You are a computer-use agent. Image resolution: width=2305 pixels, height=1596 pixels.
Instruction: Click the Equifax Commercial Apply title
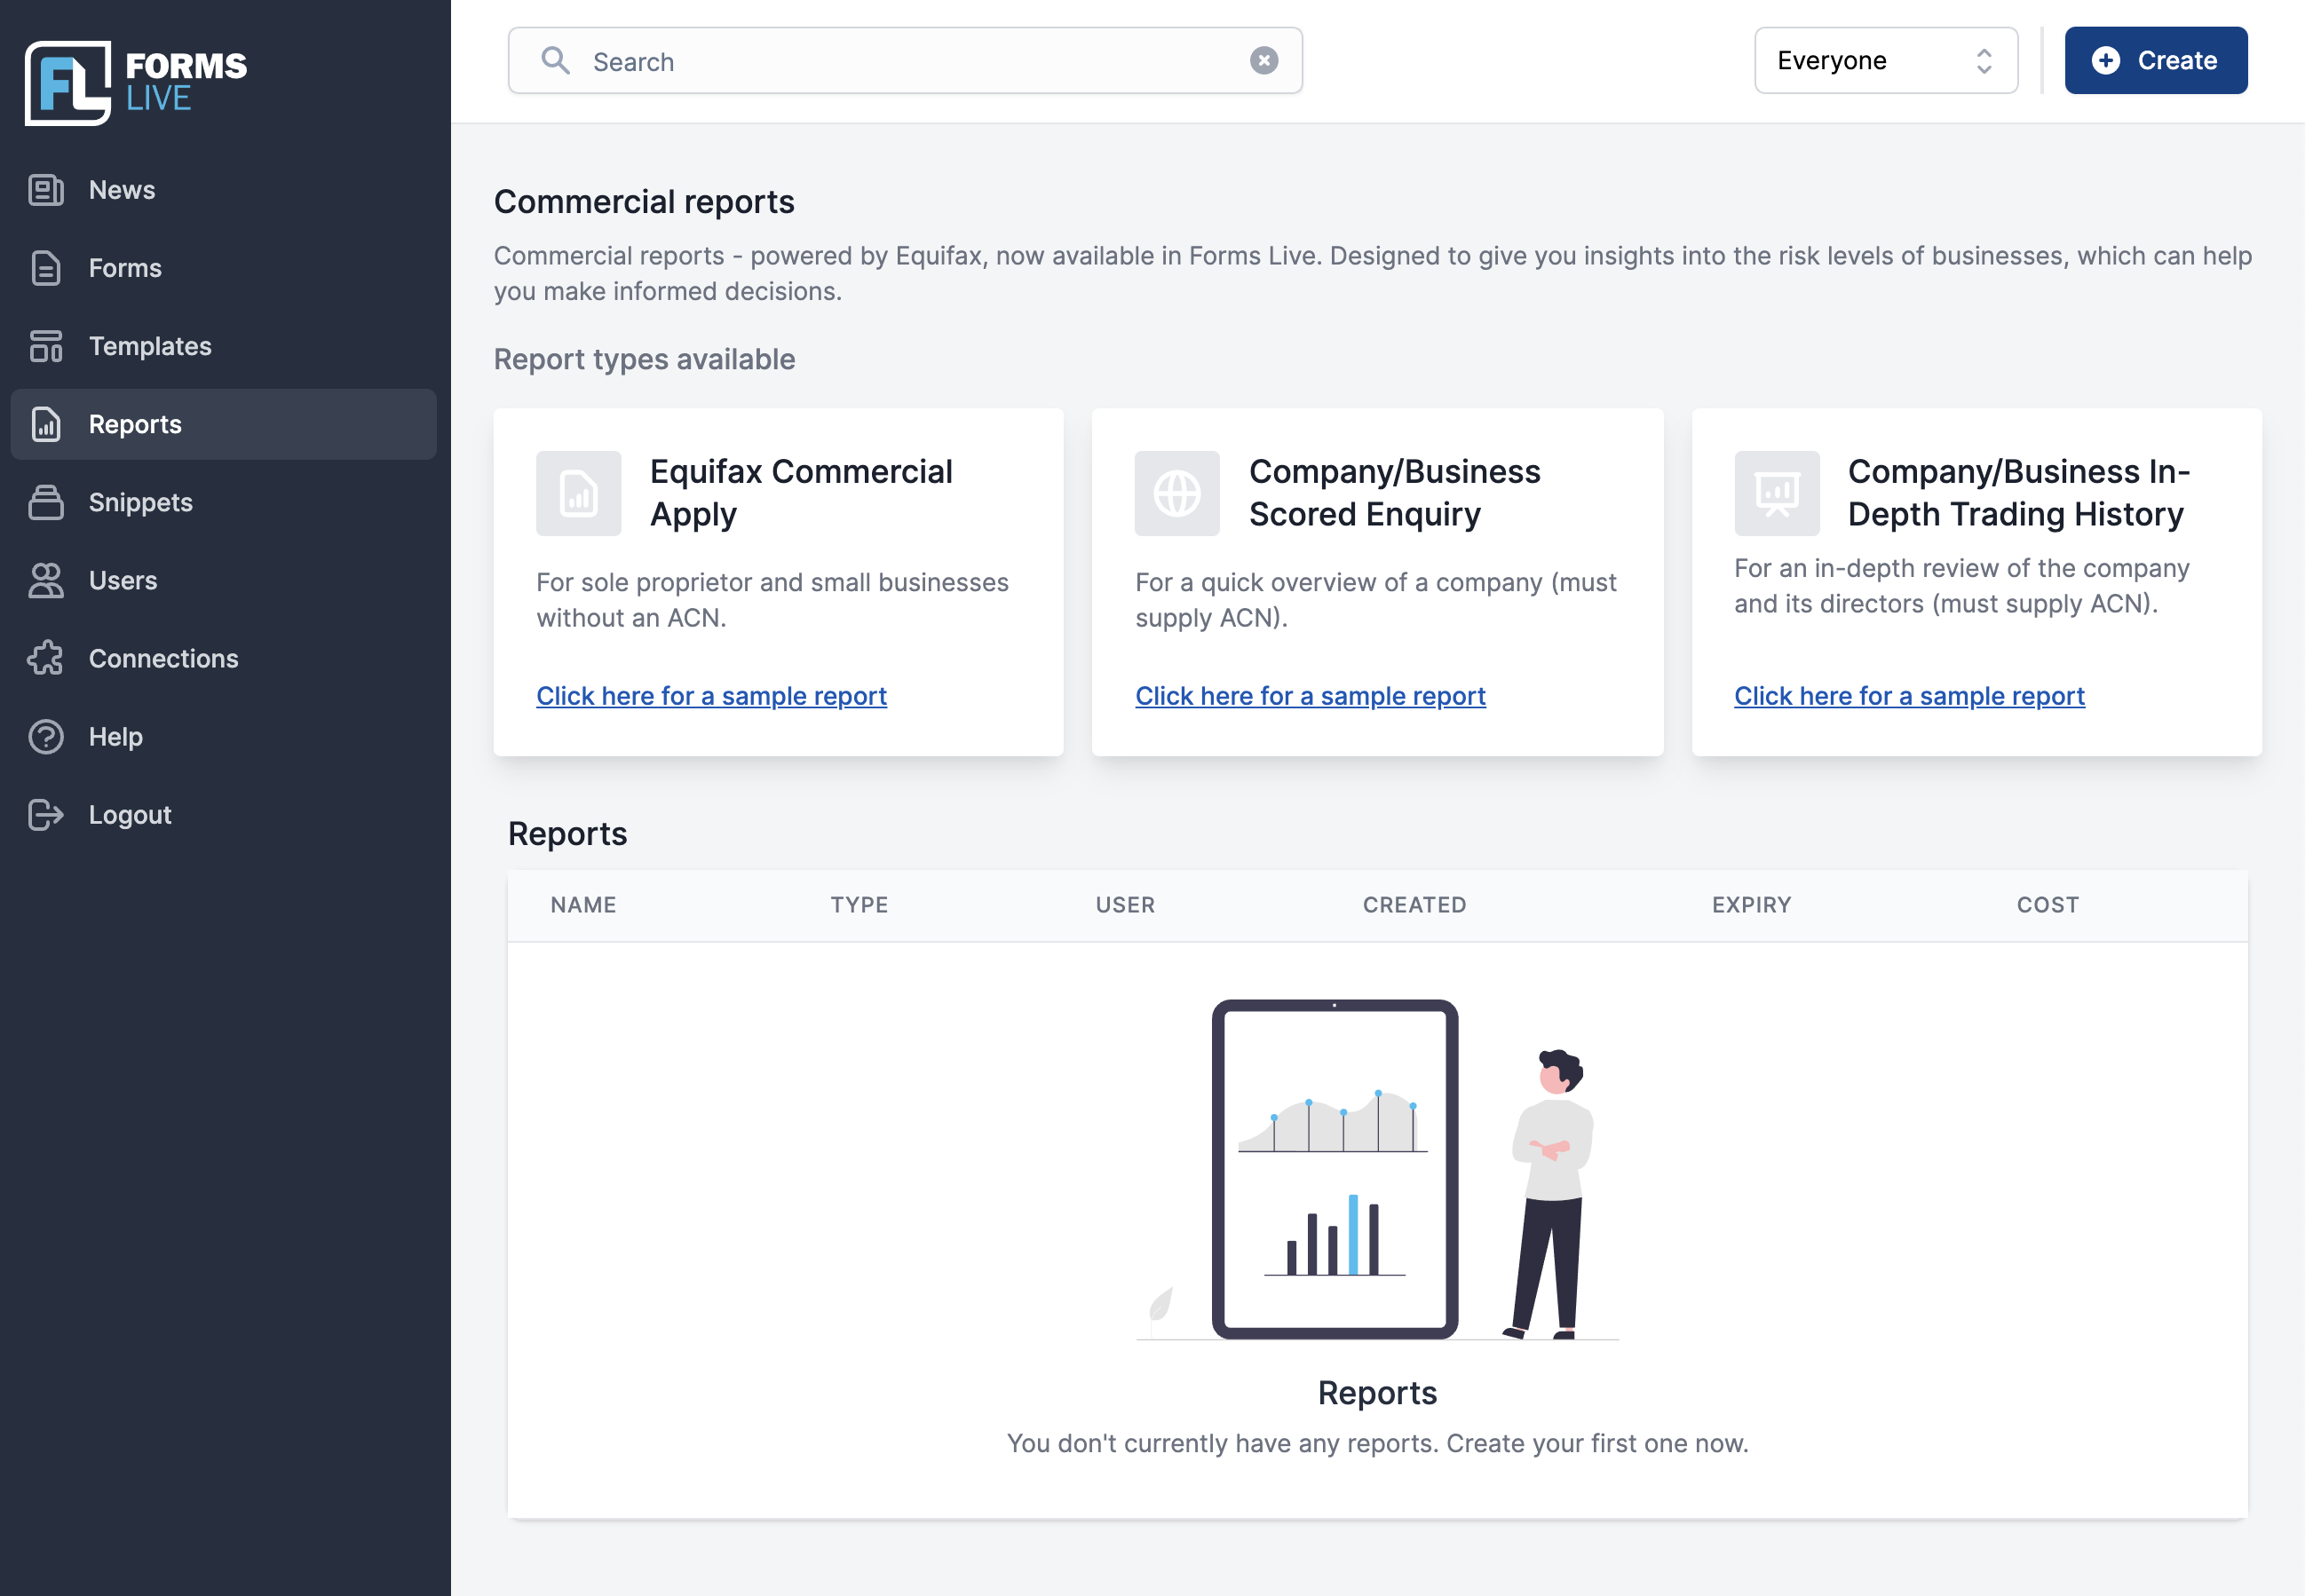(801, 492)
